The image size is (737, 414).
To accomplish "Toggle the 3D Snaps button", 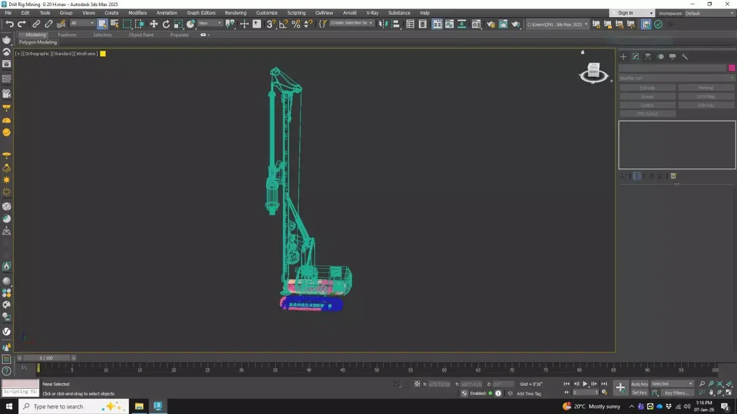I will click(x=270, y=24).
